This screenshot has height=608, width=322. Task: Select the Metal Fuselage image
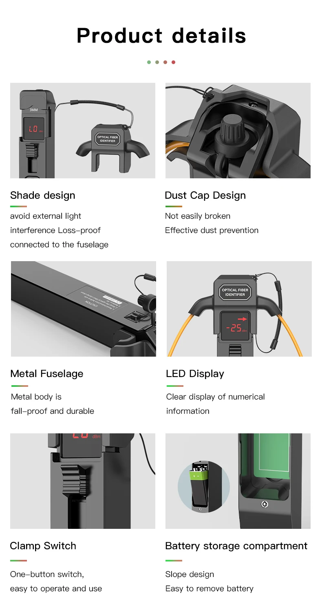[84, 309]
